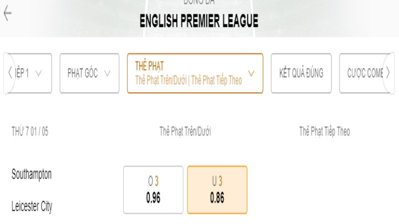
Task: Deselect the highlighted U 3 0.86 bet
Action: click(217, 190)
